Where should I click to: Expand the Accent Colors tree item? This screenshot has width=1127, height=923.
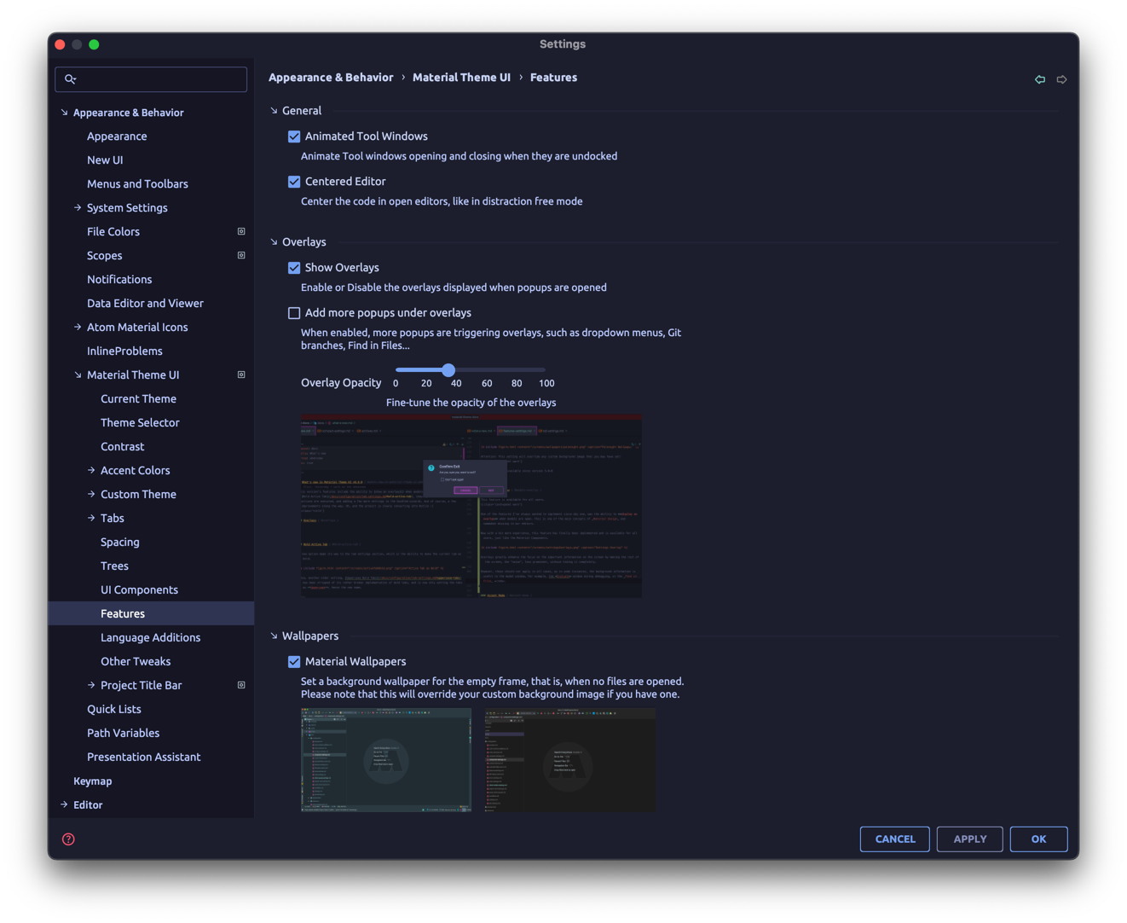(x=91, y=470)
